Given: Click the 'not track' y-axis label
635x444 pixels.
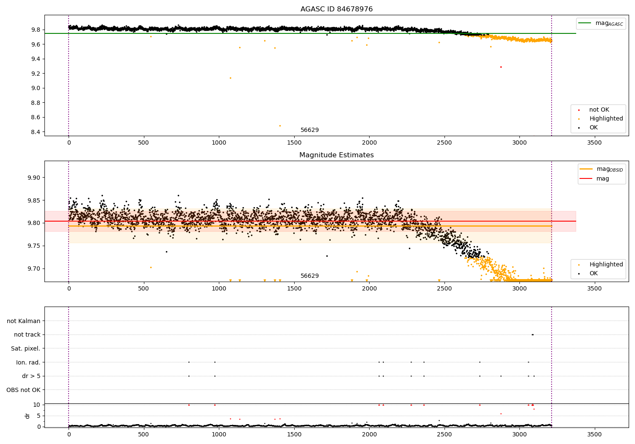Looking at the screenshot, I should (27, 334).
